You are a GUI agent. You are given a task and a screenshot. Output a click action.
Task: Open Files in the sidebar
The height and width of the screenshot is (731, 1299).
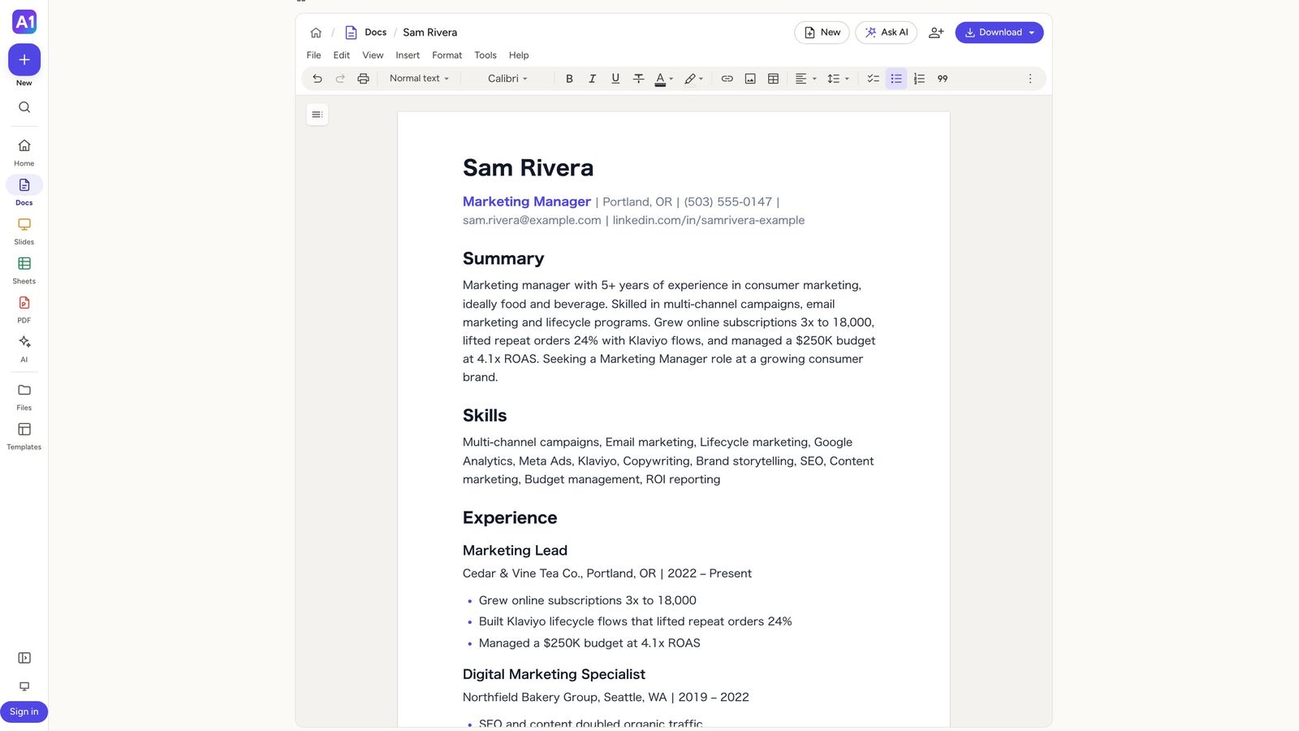tap(24, 397)
